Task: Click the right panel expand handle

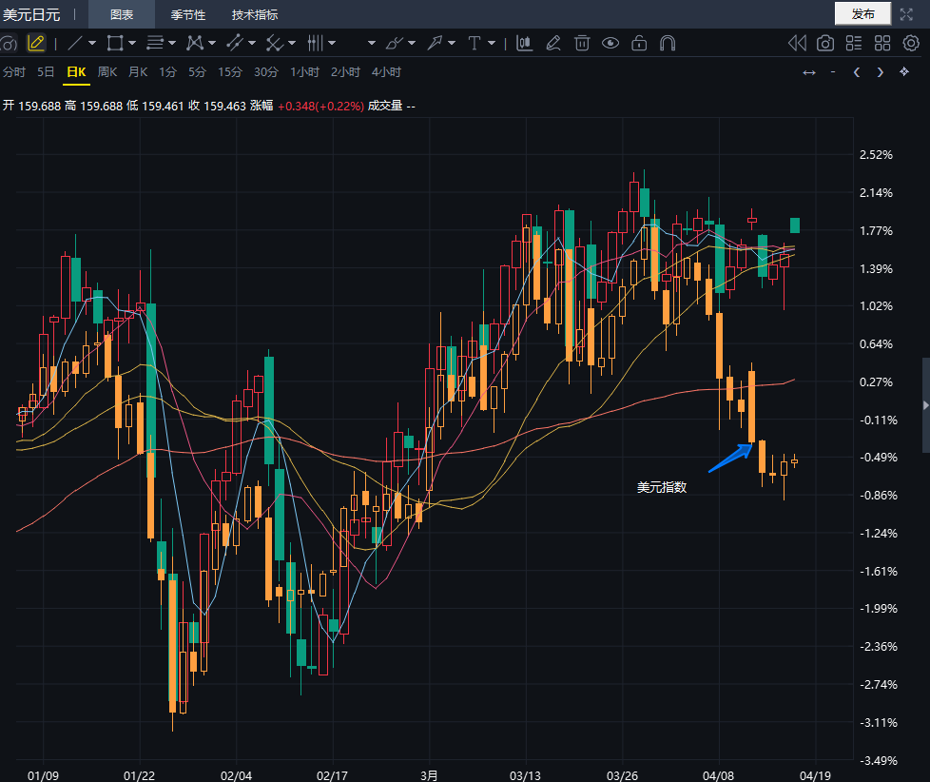Action: pyautogui.click(x=925, y=405)
